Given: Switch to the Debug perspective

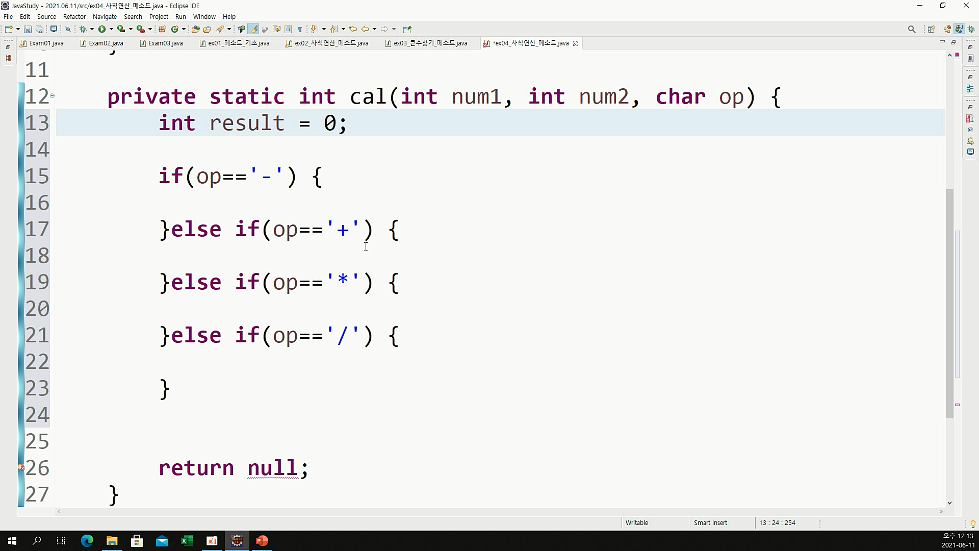Looking at the screenshot, I should [x=971, y=29].
